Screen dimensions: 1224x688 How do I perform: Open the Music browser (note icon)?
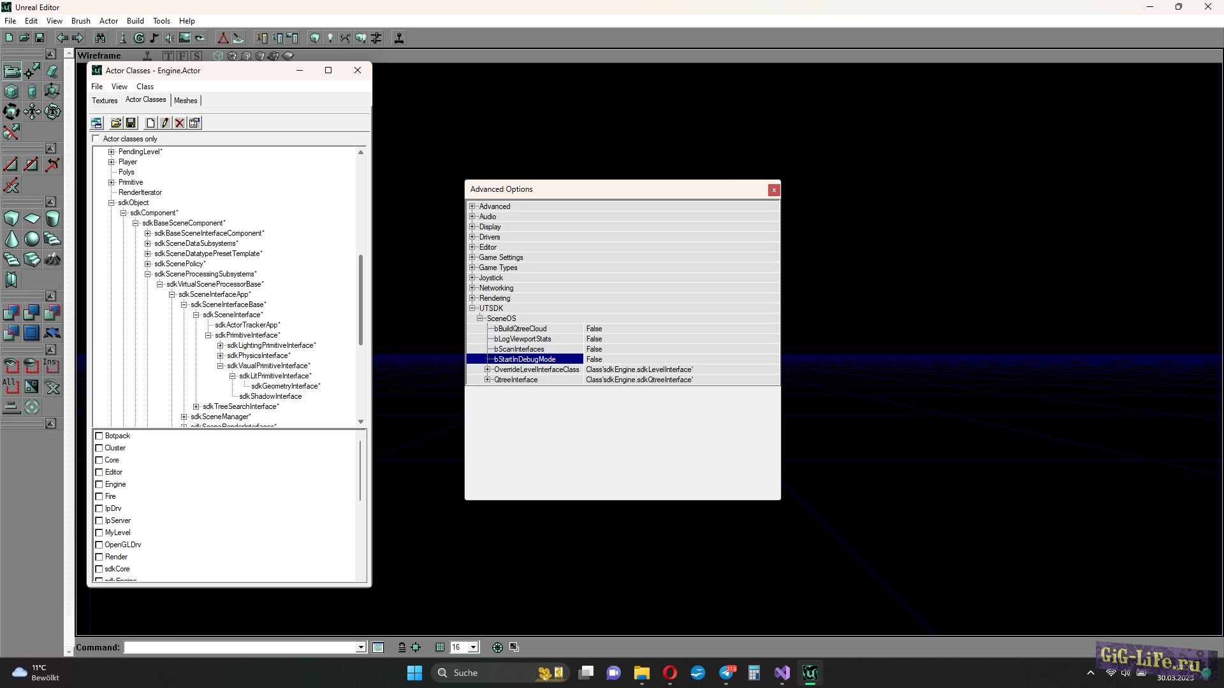pos(154,38)
